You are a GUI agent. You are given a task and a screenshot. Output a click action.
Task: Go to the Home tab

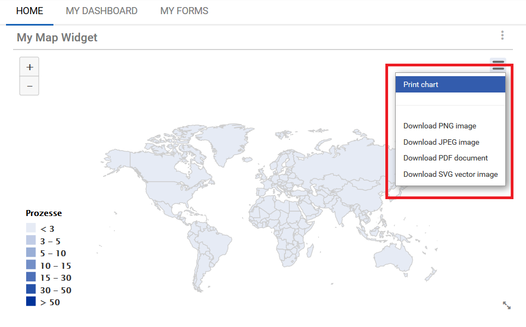tap(29, 11)
